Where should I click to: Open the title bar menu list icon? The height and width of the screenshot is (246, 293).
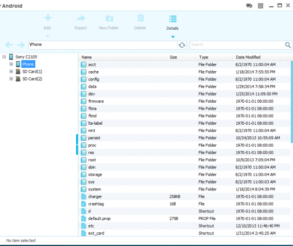(260, 6)
